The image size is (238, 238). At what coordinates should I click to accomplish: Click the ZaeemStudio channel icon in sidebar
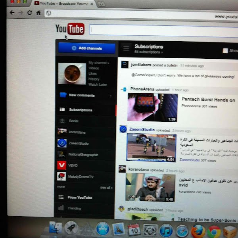[61, 143]
